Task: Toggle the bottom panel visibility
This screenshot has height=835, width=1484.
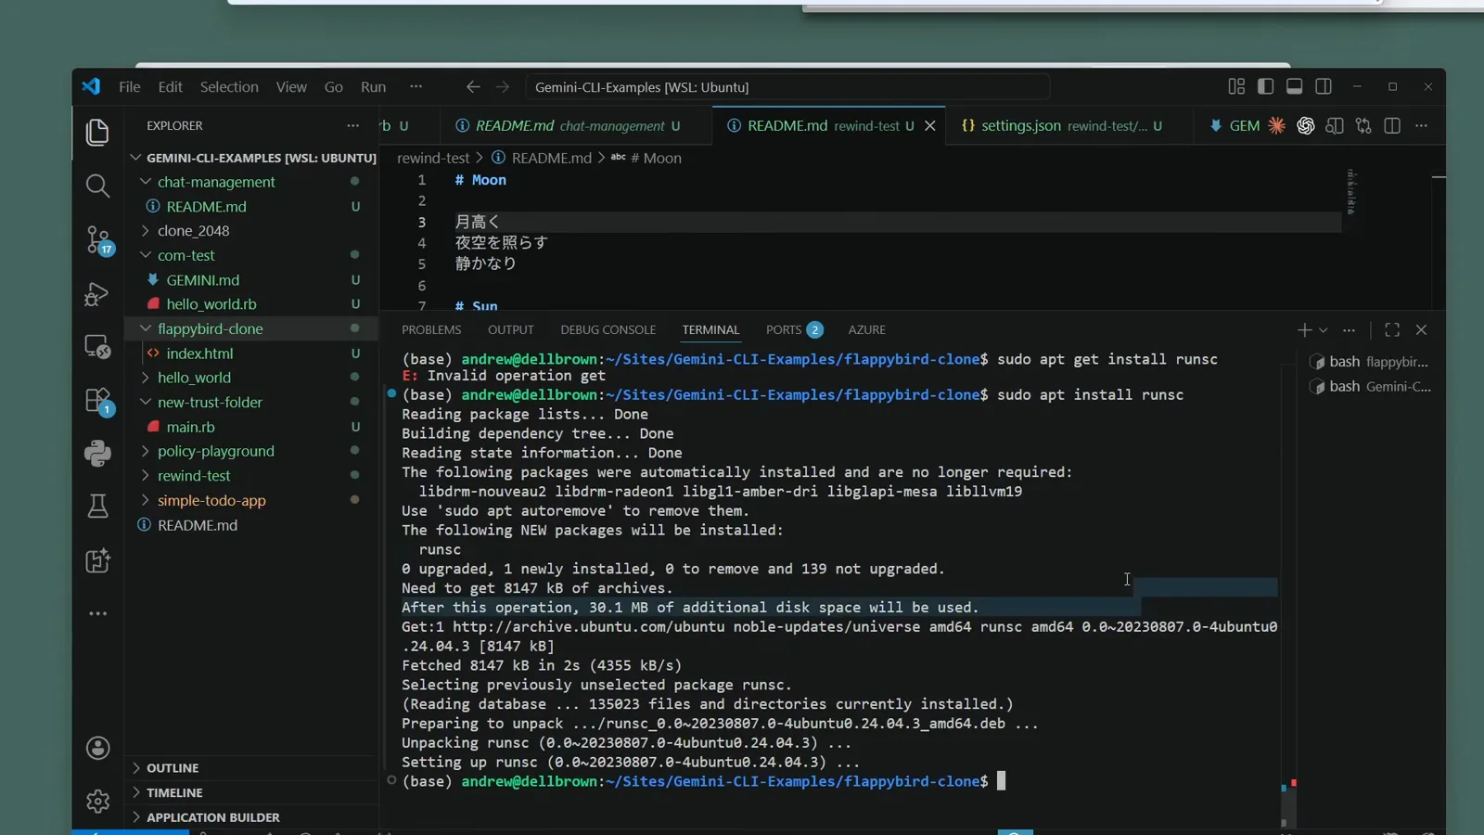Action: point(1294,86)
